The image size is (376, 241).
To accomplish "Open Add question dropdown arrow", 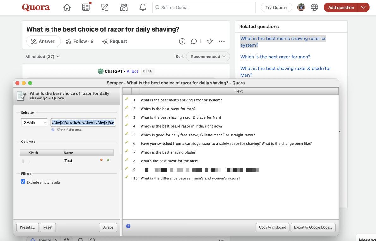I will coord(363,7).
